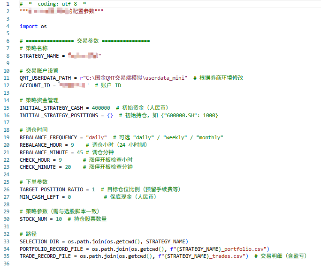Click the empty braces of INITIAL_STRATEGY_POSITIONS
321x271 pixels.
[x=110, y=115]
